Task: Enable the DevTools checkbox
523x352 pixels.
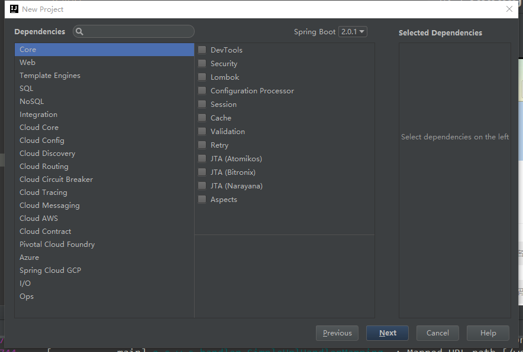Action: 202,50
